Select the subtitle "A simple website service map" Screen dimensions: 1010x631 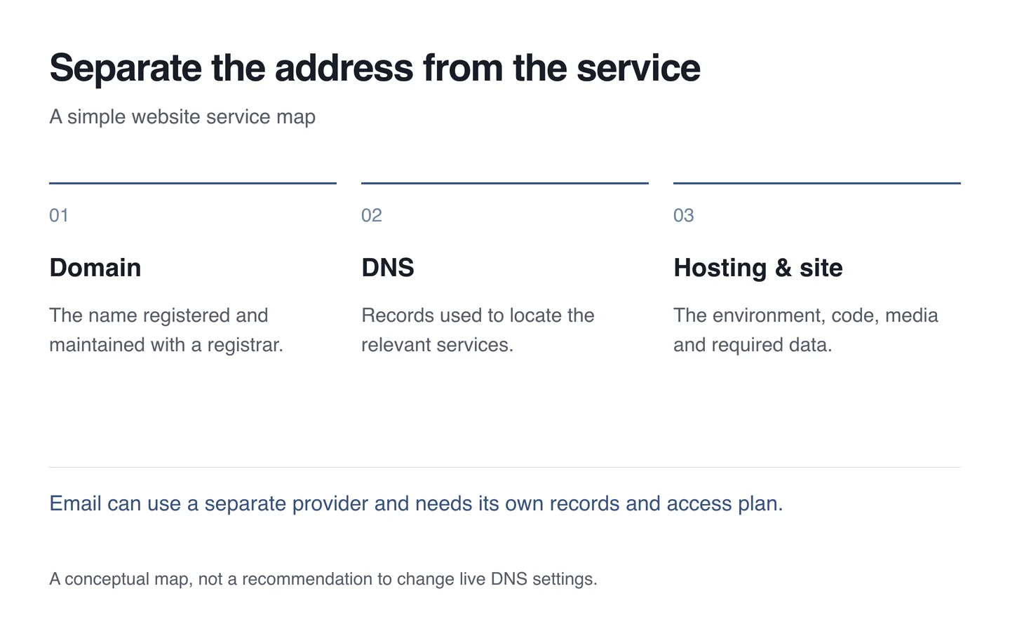tap(182, 116)
